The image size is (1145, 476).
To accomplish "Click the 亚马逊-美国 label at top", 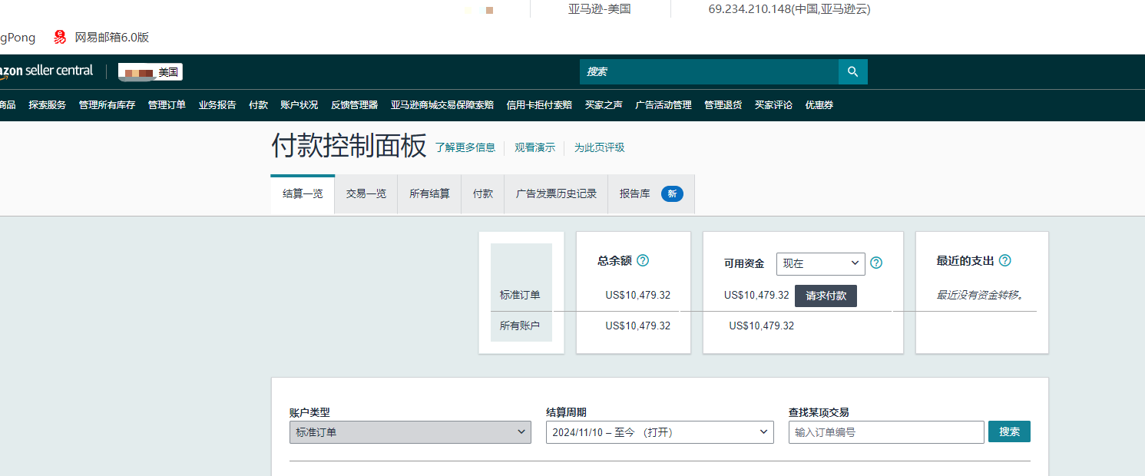I will click(600, 9).
